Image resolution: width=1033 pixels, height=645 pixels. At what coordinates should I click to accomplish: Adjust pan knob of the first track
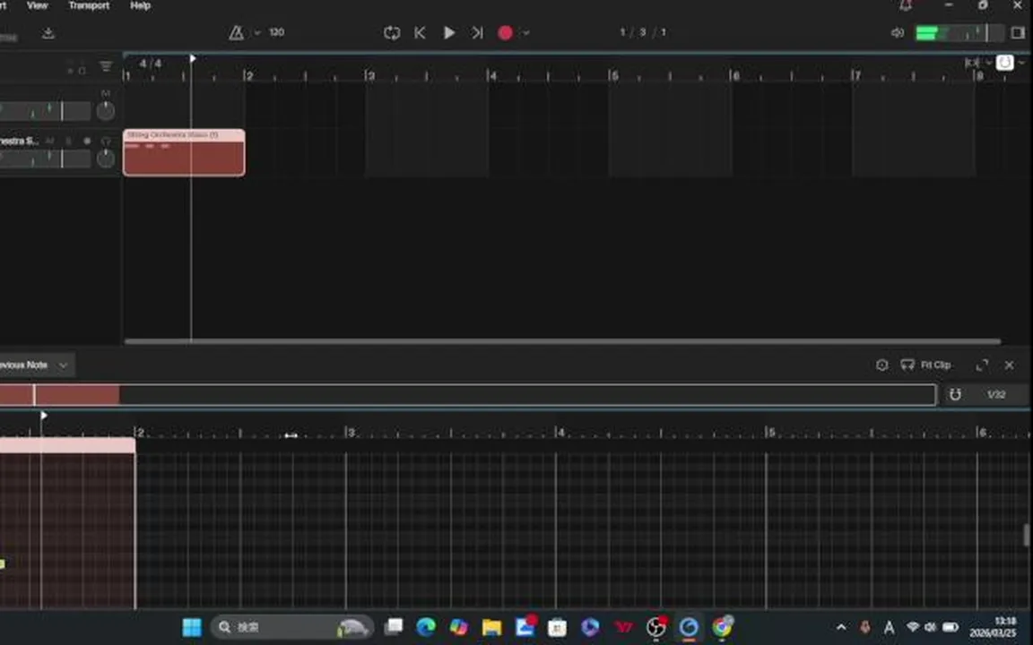pos(106,111)
